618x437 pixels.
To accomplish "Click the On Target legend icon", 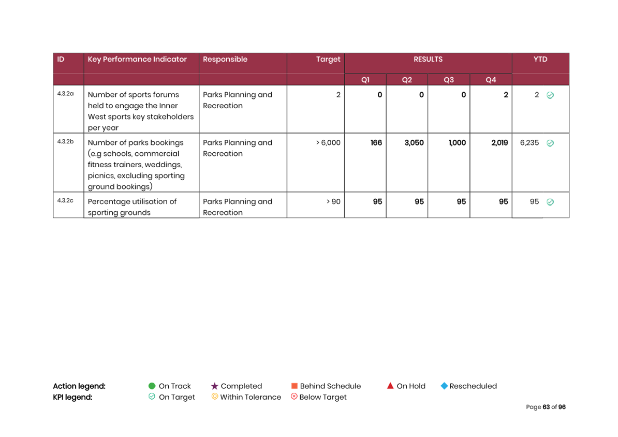I will (152, 397).
